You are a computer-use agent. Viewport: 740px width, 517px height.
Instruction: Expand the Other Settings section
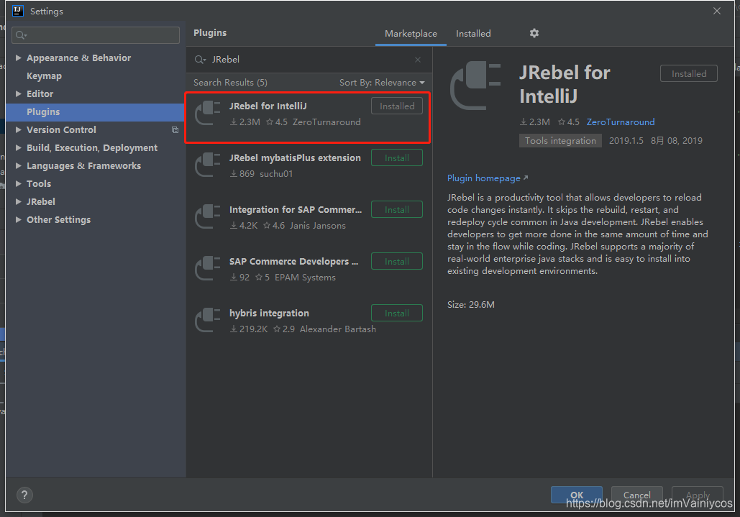(x=19, y=219)
